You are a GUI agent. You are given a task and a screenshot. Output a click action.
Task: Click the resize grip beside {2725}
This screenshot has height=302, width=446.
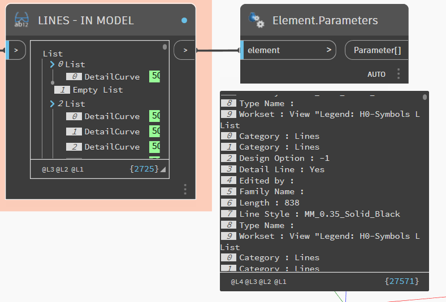(x=163, y=169)
